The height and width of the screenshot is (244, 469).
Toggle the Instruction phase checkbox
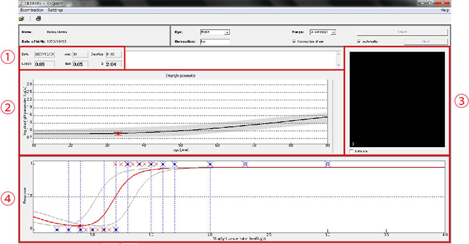(294, 42)
